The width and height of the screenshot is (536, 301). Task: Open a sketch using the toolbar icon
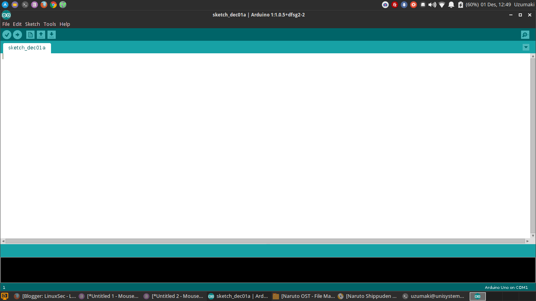pyautogui.click(x=41, y=34)
